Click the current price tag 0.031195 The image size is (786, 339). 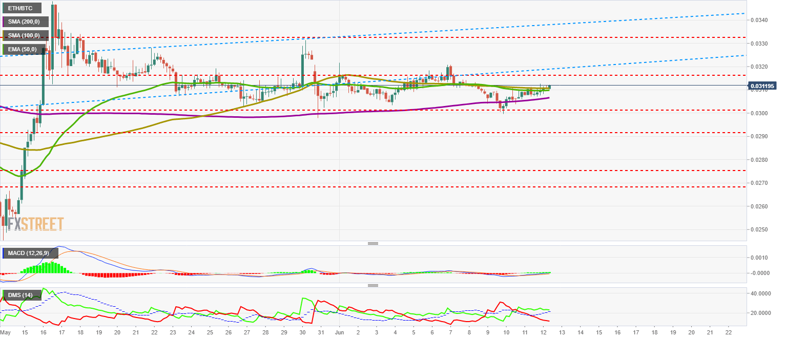[761, 86]
